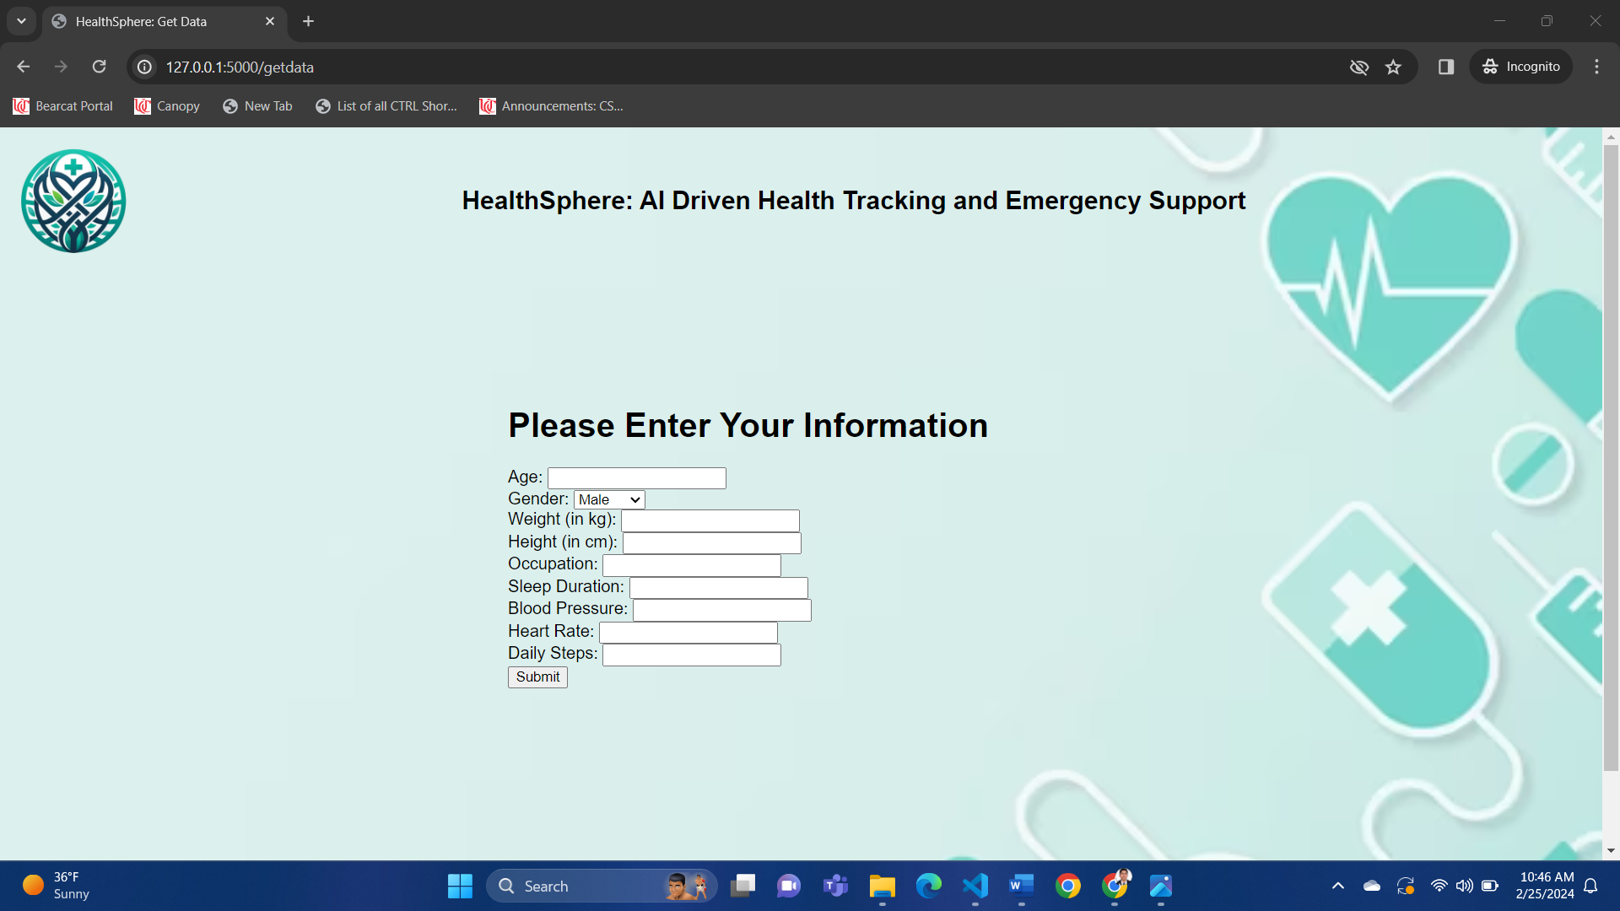The image size is (1620, 911).
Task: Open a new browser tab
Action: (308, 21)
